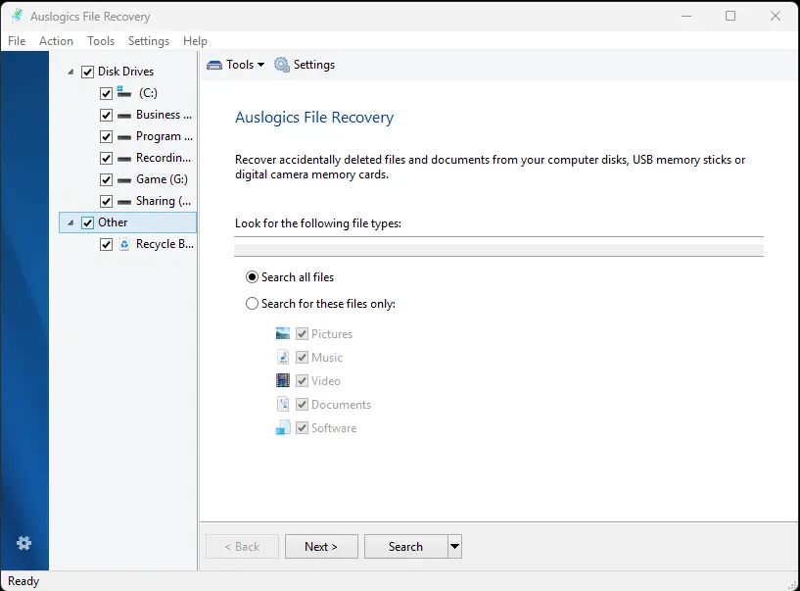
Task: Open the Tools menu in menu bar
Action: click(x=101, y=41)
